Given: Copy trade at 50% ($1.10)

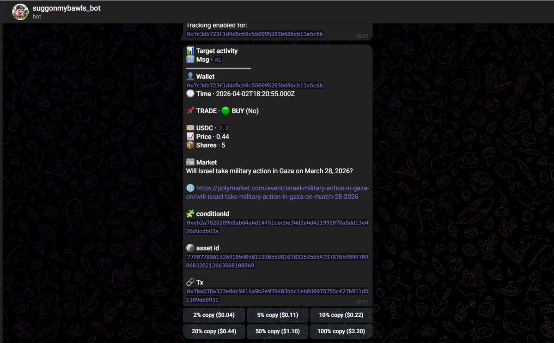Looking at the screenshot, I should pyautogui.click(x=277, y=331).
